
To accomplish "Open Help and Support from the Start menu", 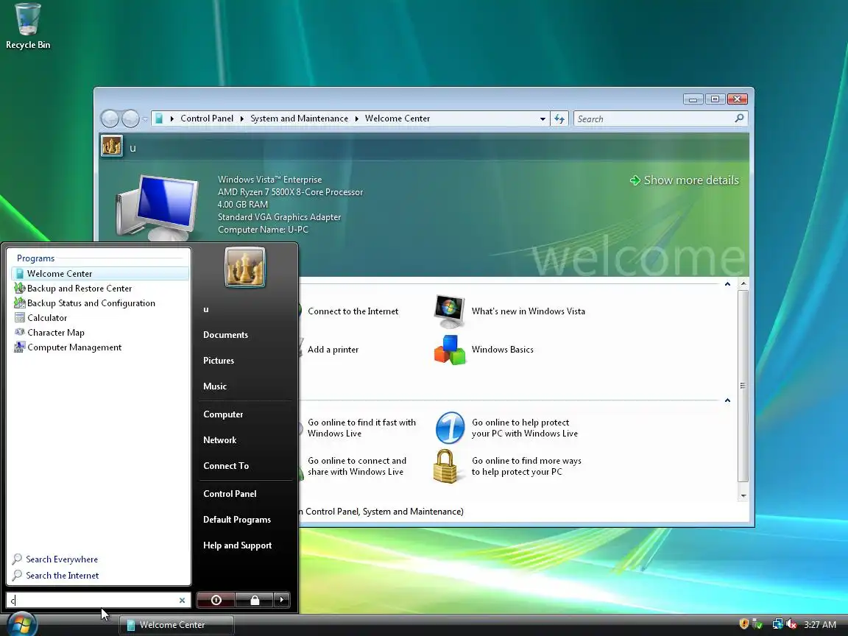I will [x=238, y=545].
